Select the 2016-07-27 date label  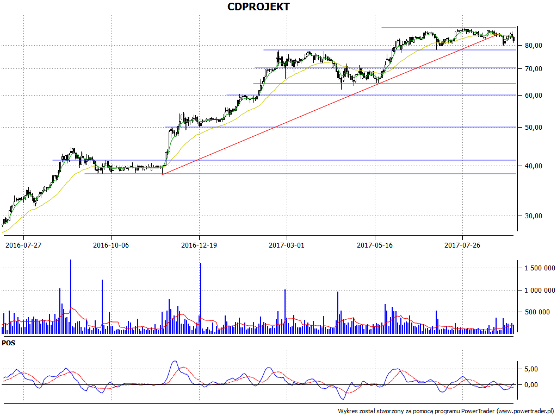click(23, 245)
